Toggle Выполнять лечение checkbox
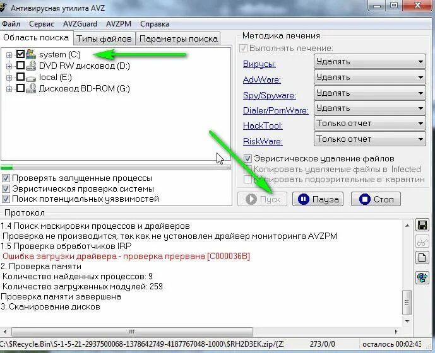This screenshot has width=435, height=353. (x=243, y=48)
